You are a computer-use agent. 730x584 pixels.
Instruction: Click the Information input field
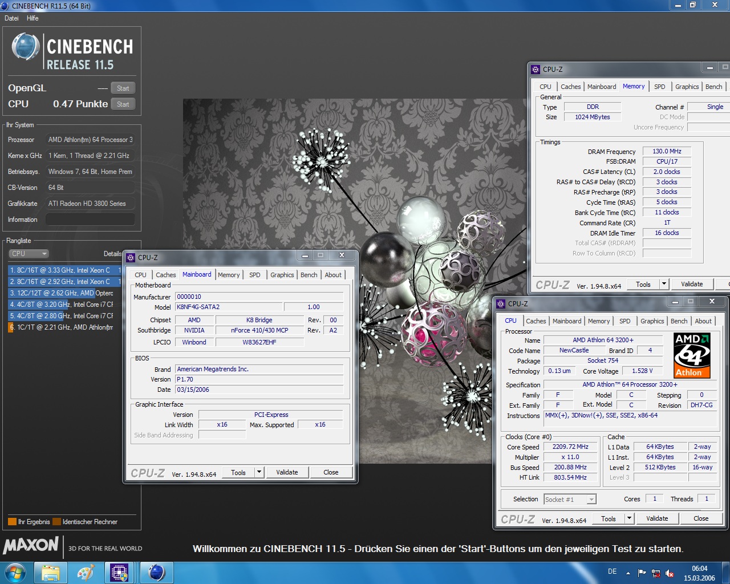[90, 220]
